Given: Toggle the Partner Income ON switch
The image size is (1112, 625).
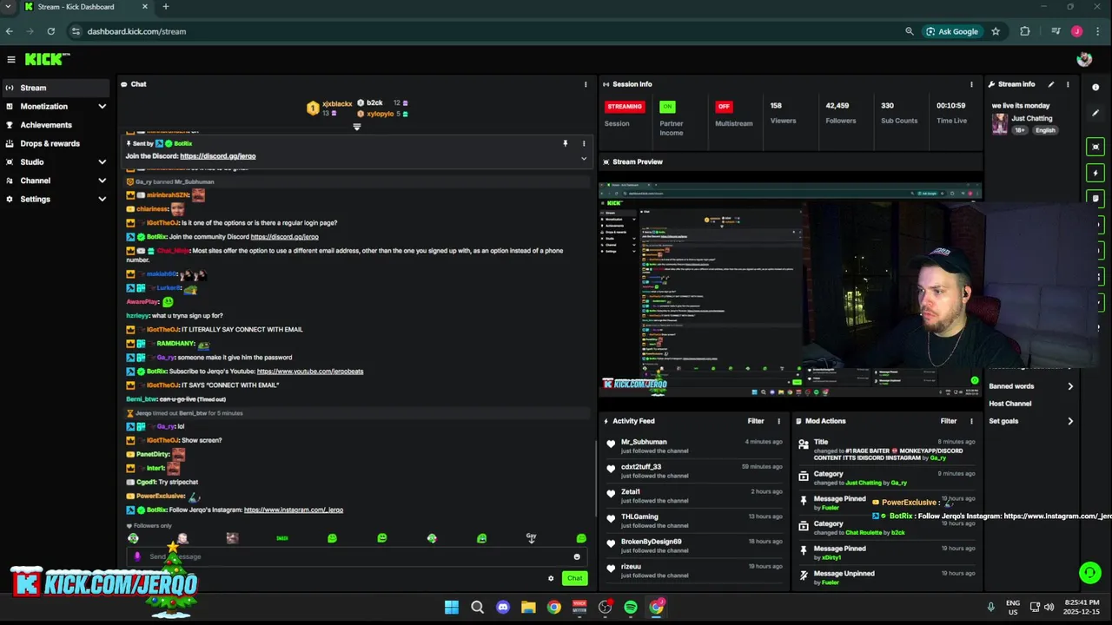Looking at the screenshot, I should (667, 107).
